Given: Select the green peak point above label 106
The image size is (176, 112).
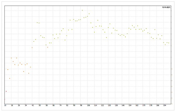Looking at the screenshot, I should 89,14.
